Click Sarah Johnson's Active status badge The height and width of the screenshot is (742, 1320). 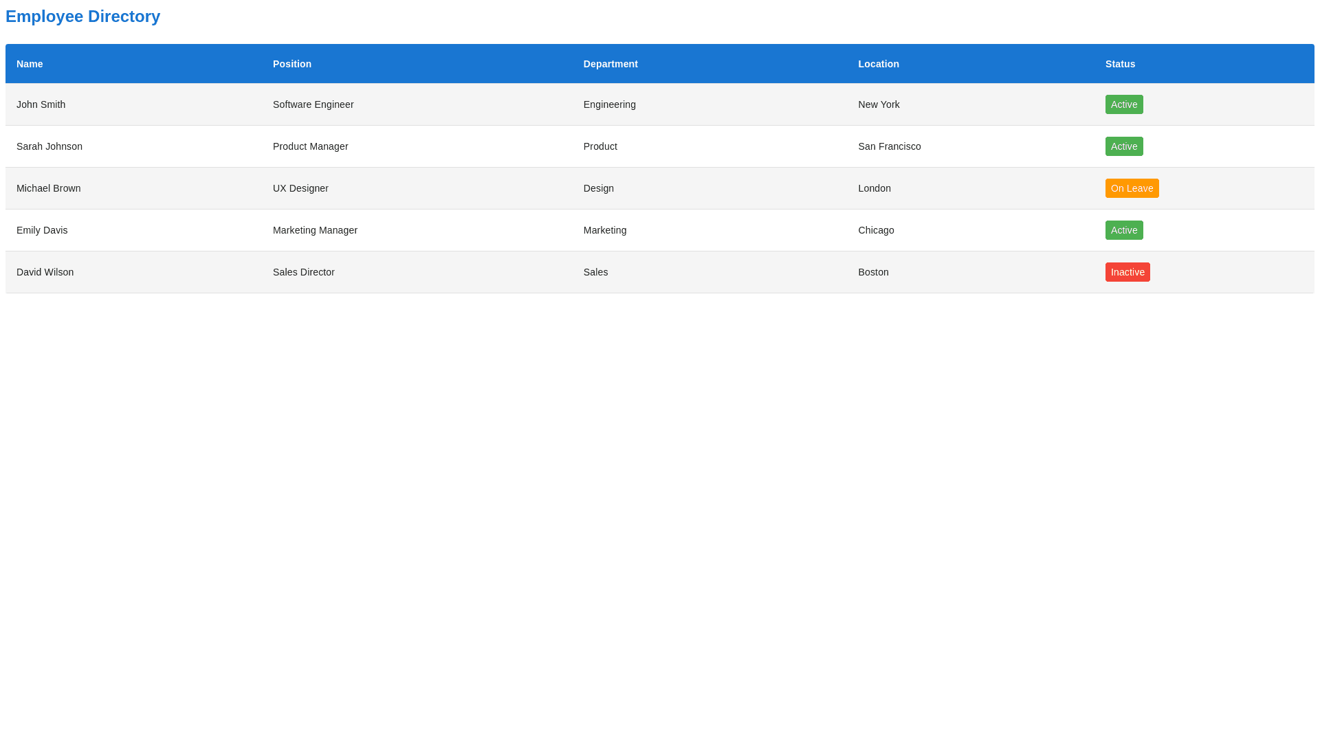(x=1123, y=146)
